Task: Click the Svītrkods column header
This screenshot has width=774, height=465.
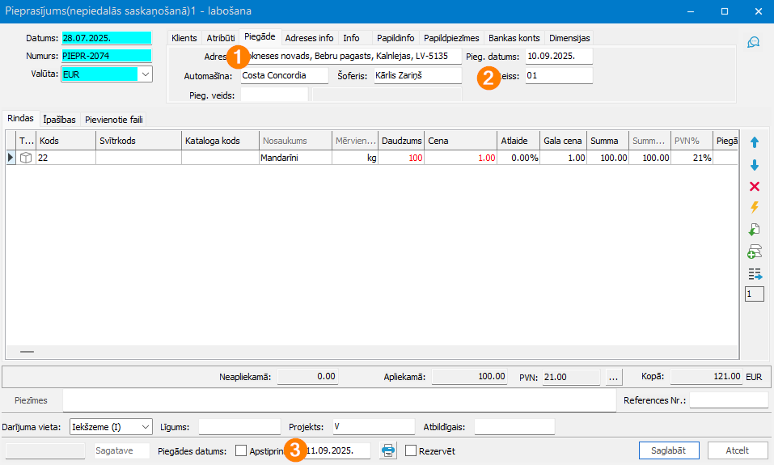Action: (139, 141)
